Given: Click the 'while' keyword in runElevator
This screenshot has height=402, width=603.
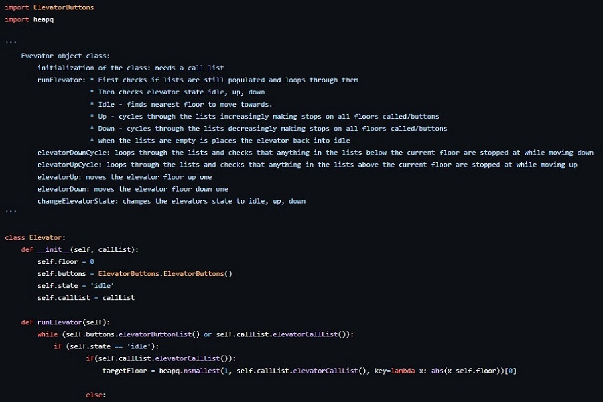Looking at the screenshot, I should pyautogui.click(x=48, y=334).
